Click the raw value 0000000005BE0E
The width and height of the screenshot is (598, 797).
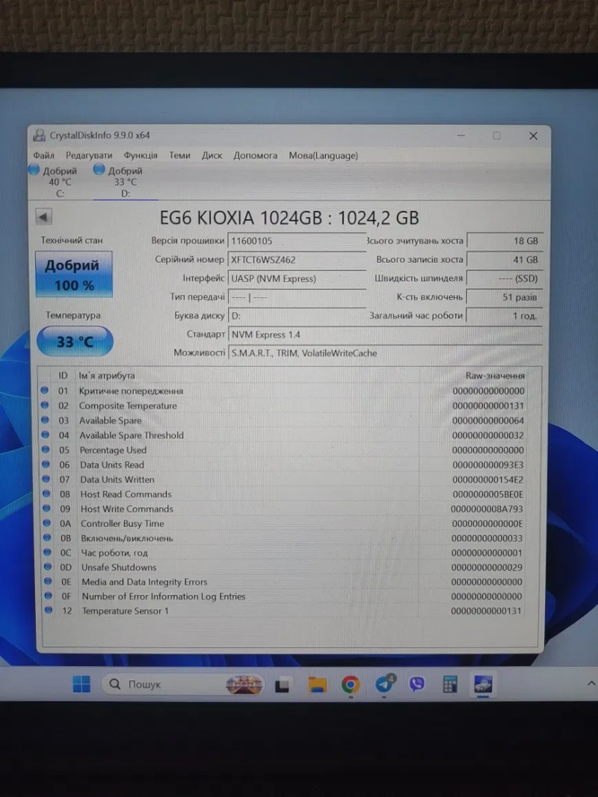pyautogui.click(x=488, y=494)
